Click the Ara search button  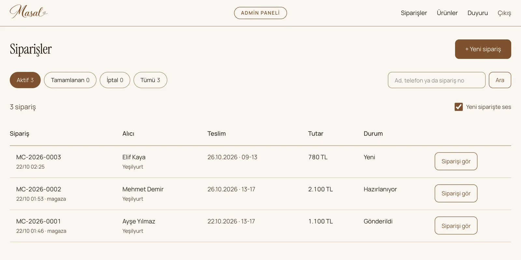pos(500,80)
